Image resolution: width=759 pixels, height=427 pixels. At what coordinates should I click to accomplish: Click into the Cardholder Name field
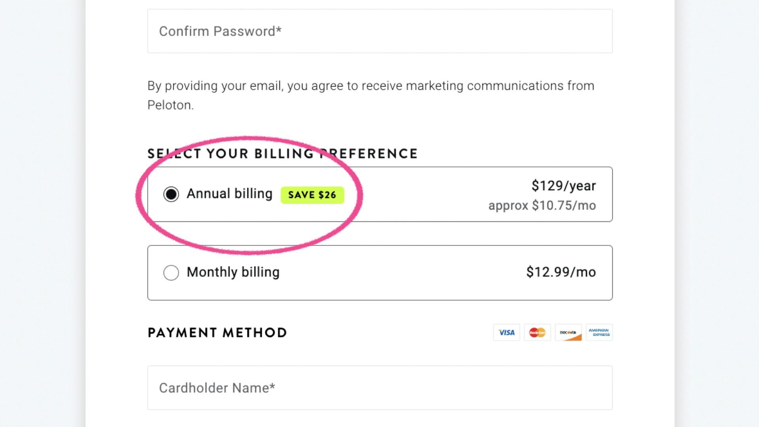coord(379,387)
